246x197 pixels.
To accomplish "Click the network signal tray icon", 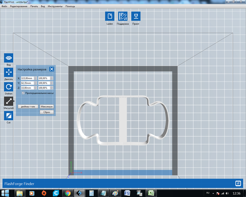I will click(222, 193).
